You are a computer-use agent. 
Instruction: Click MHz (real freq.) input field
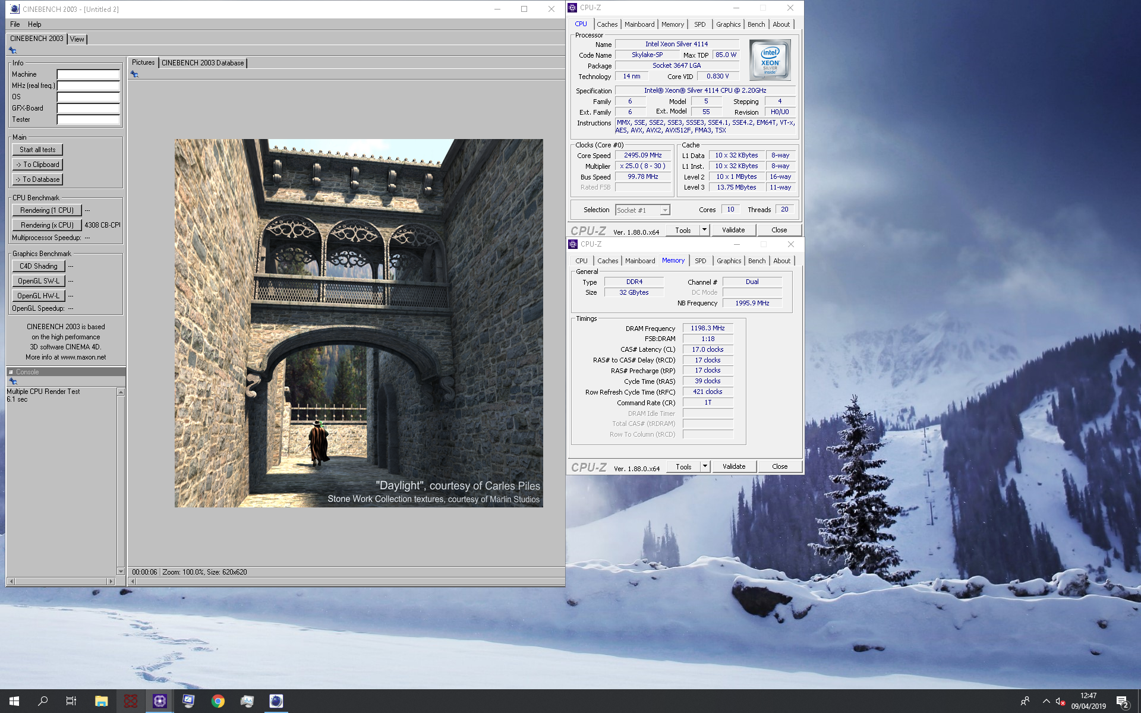click(88, 86)
